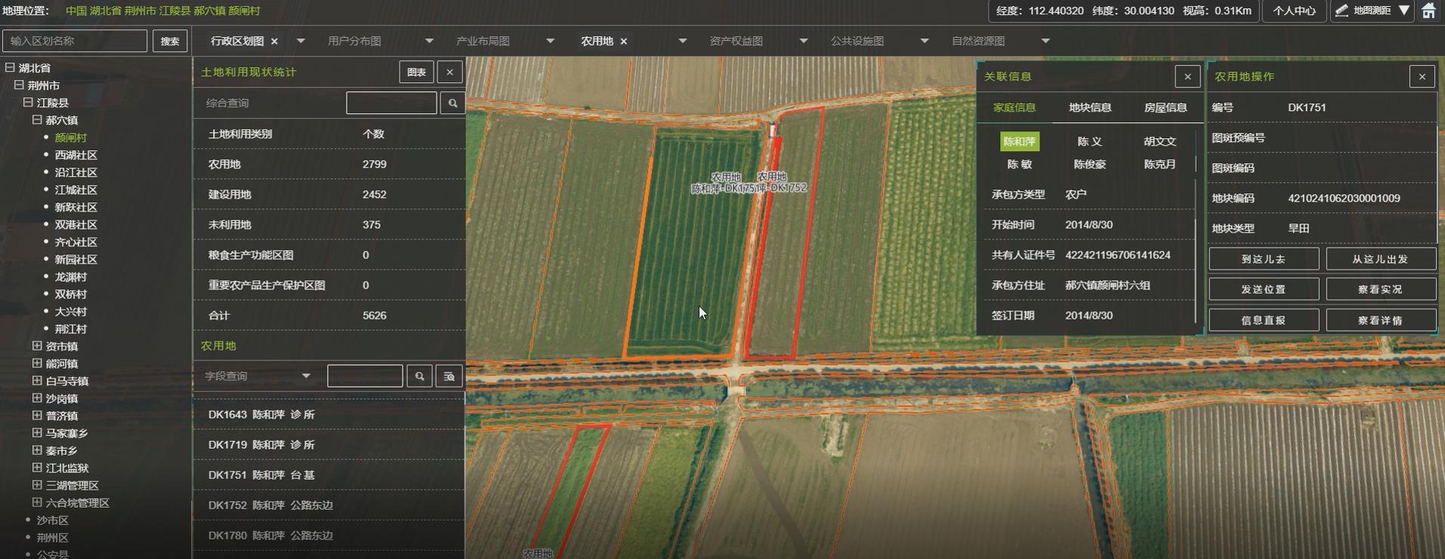Click the 图表 chart button
This screenshot has width=1445, height=559.
pos(416,72)
